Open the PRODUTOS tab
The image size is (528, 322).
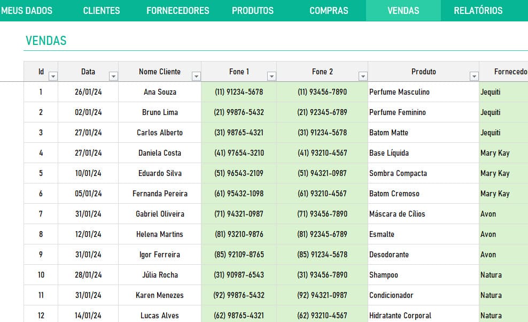click(x=252, y=10)
